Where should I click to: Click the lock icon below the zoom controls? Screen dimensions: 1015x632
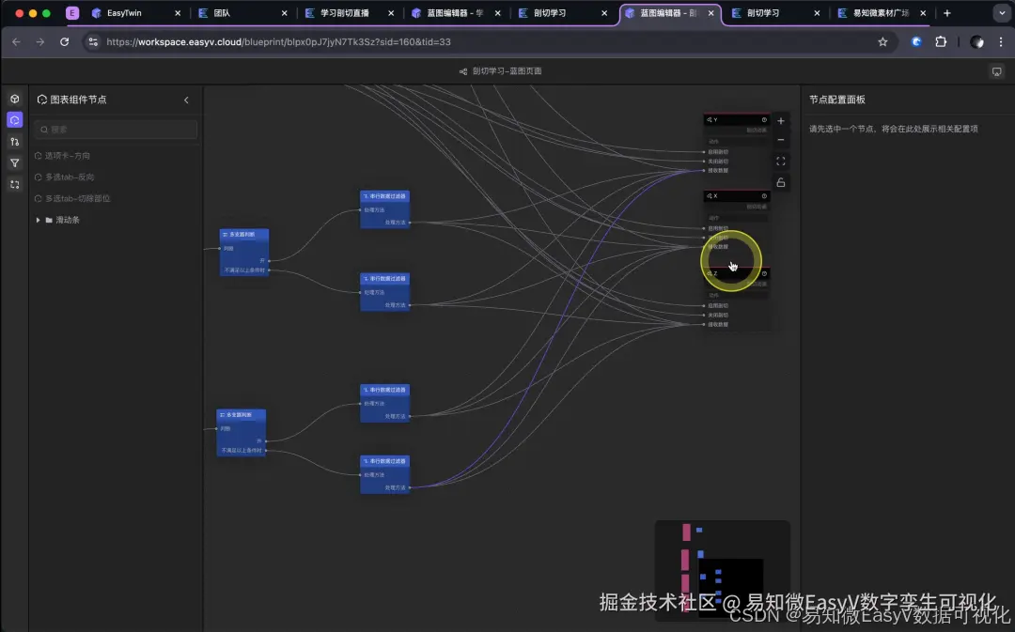pos(780,182)
